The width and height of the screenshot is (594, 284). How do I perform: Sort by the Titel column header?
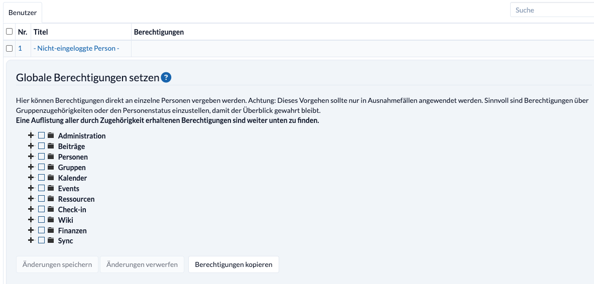click(x=41, y=32)
